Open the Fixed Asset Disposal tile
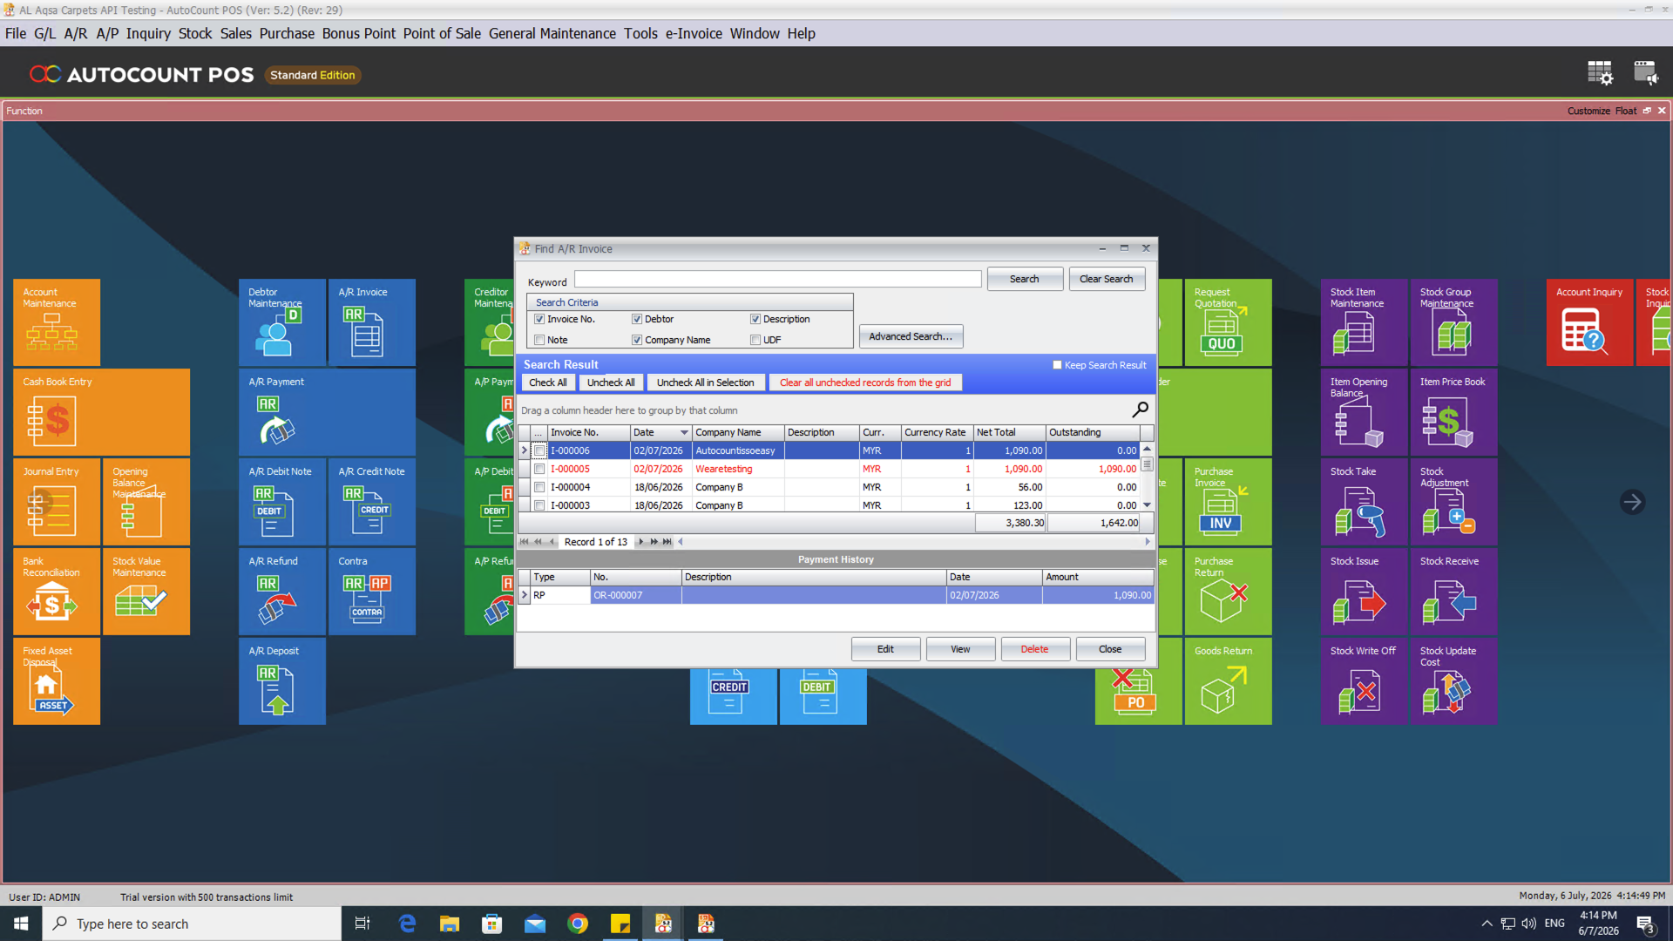The image size is (1673, 941). (x=57, y=681)
